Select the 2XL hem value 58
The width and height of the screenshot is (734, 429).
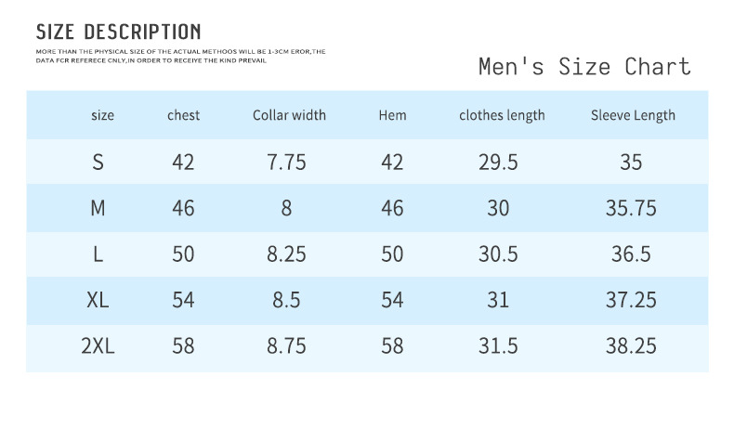[x=392, y=346]
